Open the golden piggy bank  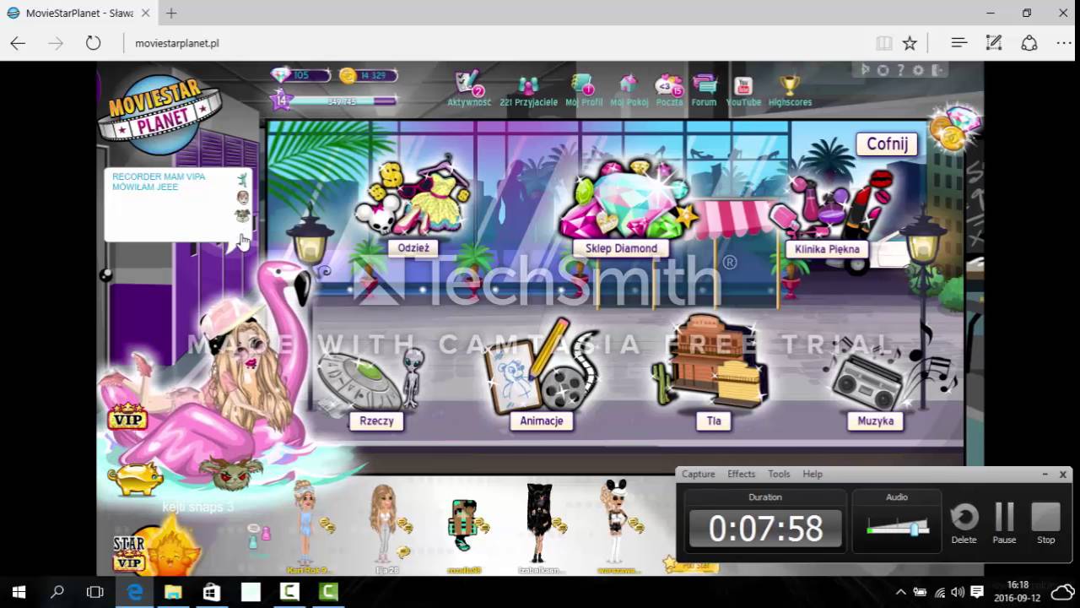coord(136,478)
